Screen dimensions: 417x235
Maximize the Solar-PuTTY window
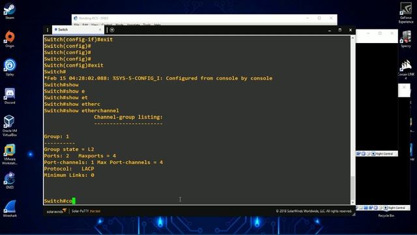tap(340, 30)
